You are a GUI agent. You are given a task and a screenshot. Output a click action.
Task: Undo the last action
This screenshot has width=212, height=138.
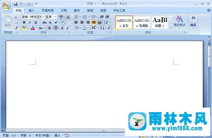point(21,4)
